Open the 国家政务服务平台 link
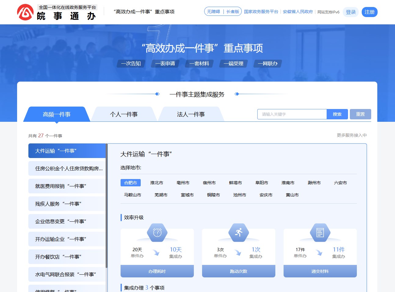Screen dimensions: 395x292 click(x=261, y=12)
